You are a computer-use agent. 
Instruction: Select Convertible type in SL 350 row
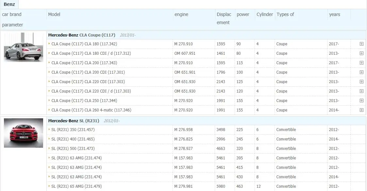pyautogui.click(x=286, y=130)
